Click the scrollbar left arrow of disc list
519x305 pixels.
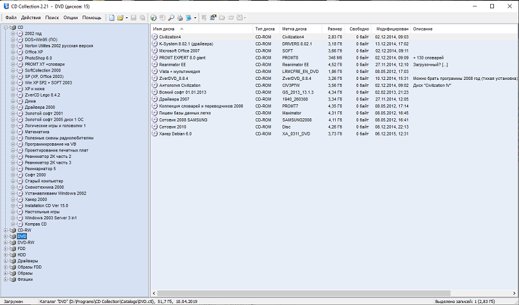(x=154, y=293)
